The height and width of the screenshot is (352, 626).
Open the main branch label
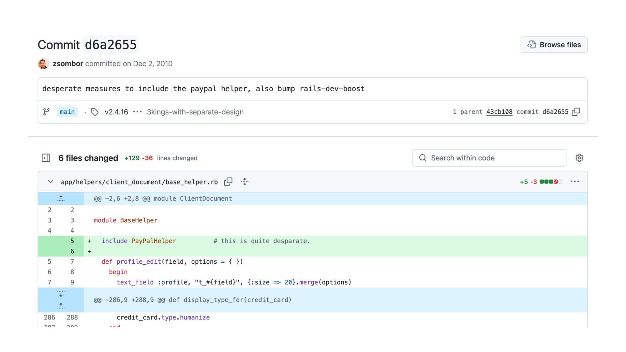[x=67, y=112]
